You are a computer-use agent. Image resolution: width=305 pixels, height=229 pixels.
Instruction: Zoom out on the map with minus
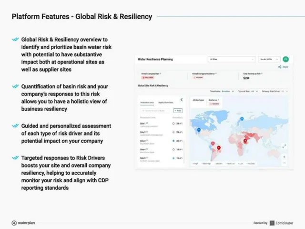tap(284, 163)
